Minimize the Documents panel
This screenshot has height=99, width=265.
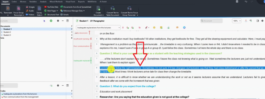63,21
